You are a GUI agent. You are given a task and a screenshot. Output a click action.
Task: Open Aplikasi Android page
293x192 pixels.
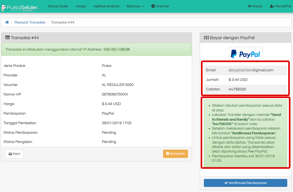106,6
